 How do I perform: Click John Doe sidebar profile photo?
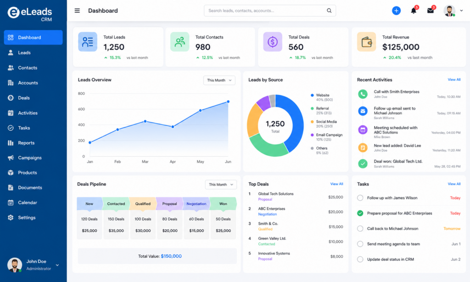14,265
